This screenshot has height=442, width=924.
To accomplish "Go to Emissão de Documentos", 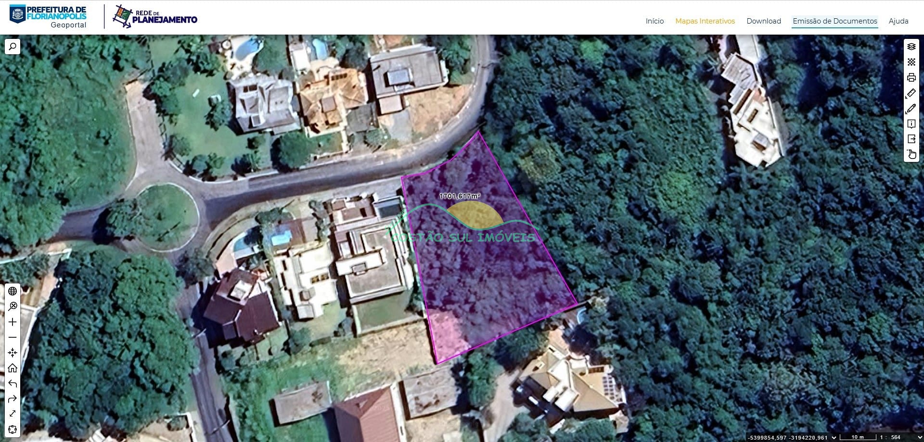I will point(835,21).
